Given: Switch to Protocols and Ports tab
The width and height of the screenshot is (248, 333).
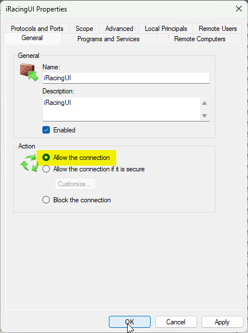Looking at the screenshot, I should pos(37,29).
